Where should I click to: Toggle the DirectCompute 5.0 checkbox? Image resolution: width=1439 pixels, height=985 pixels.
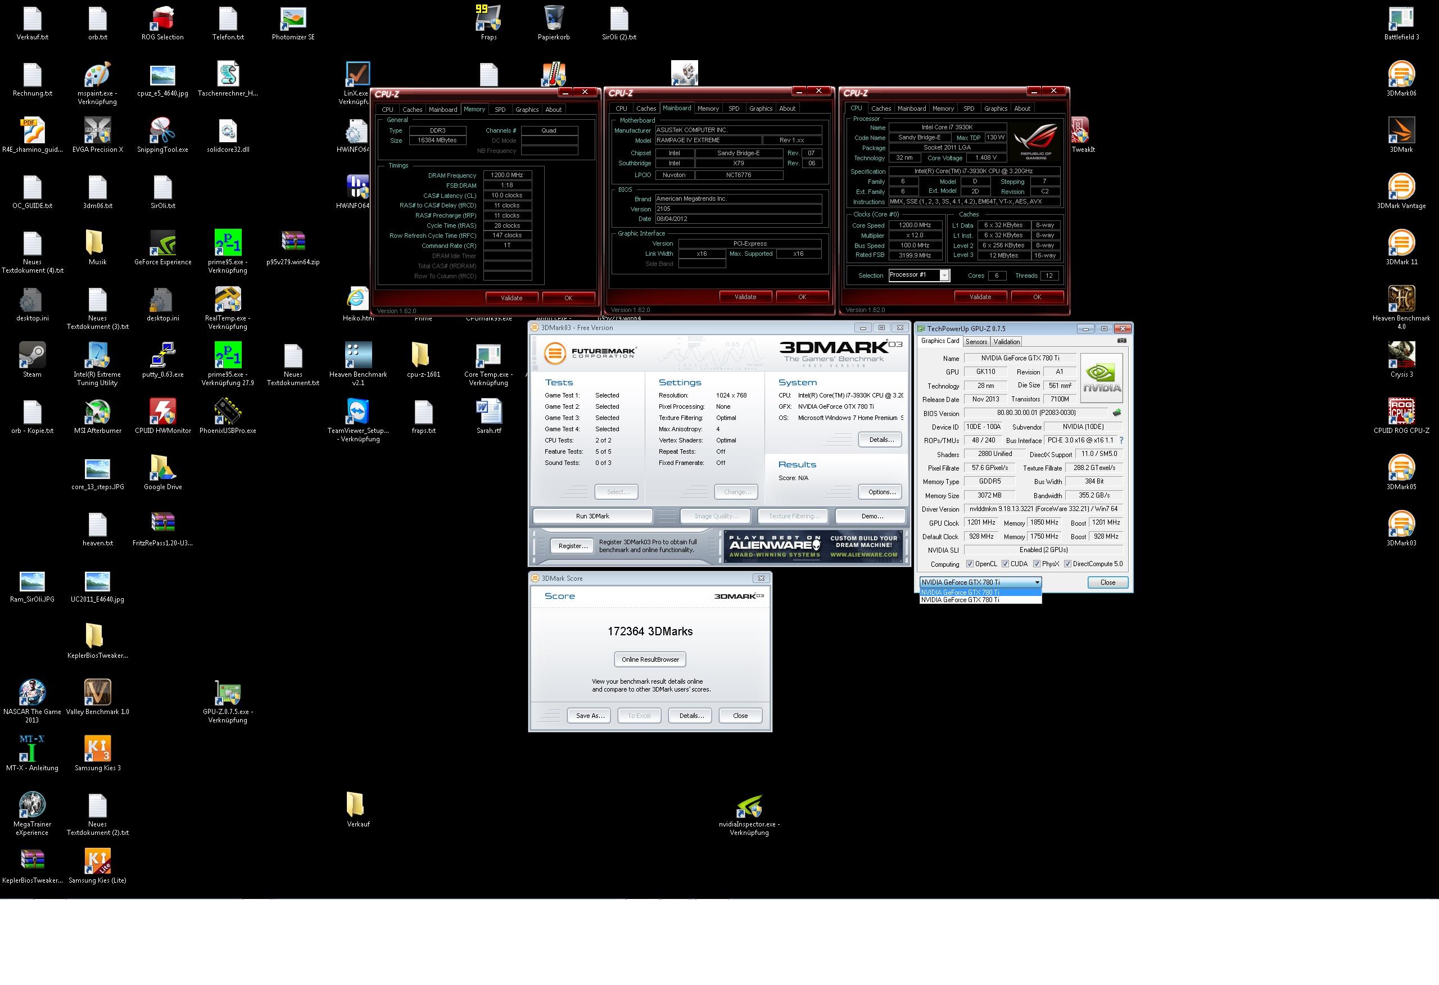pos(1067,564)
